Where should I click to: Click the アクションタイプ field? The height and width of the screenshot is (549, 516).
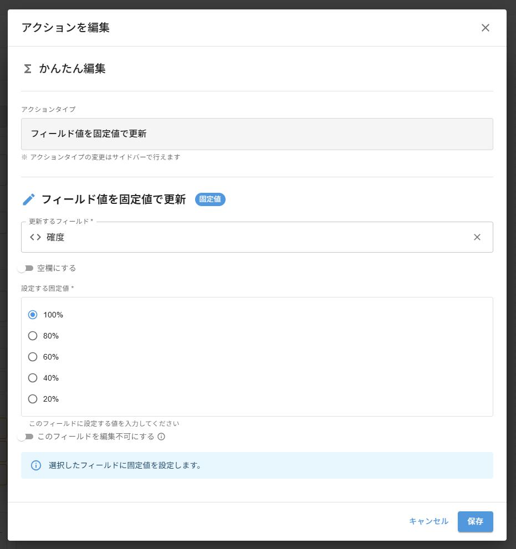coord(257,134)
